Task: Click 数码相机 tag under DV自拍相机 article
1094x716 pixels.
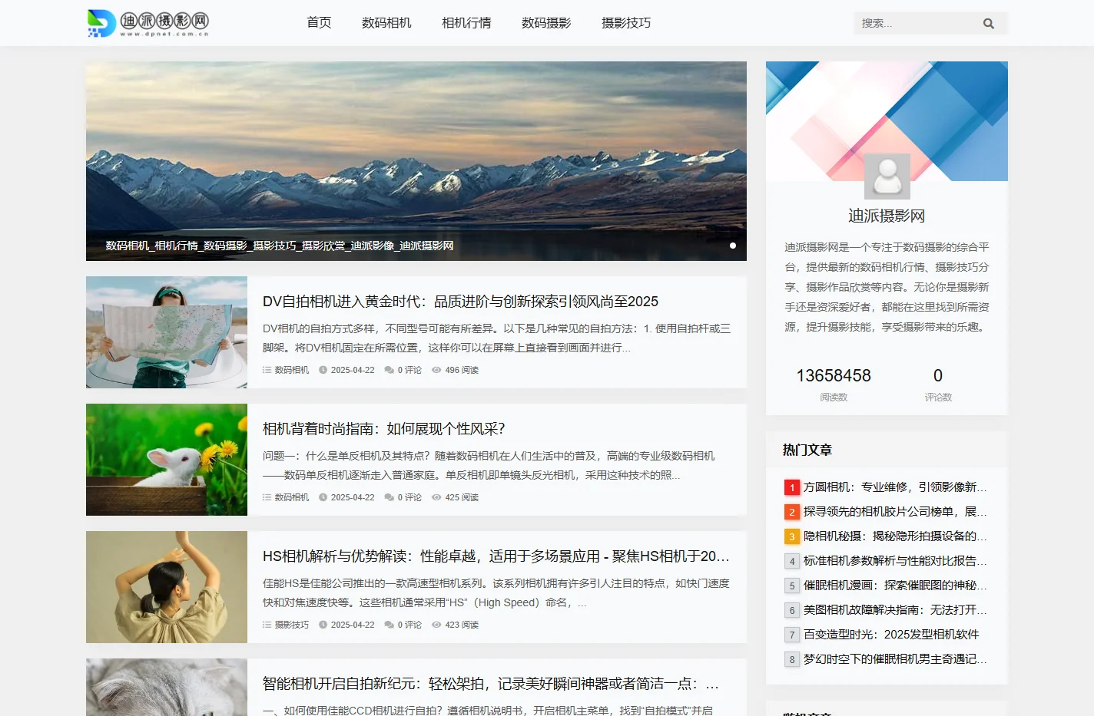Action: click(292, 370)
